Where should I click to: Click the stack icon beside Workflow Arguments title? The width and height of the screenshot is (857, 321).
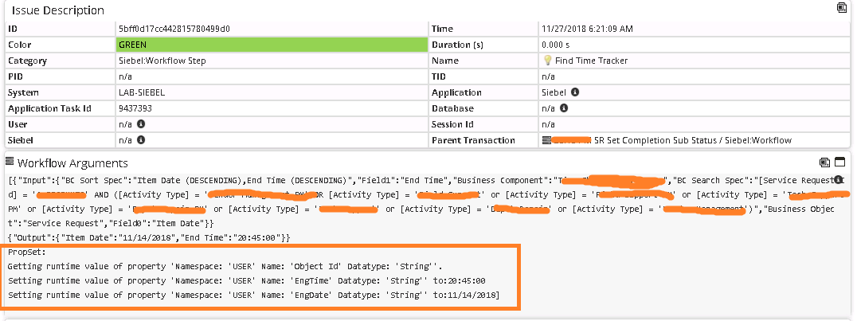coord(10,162)
